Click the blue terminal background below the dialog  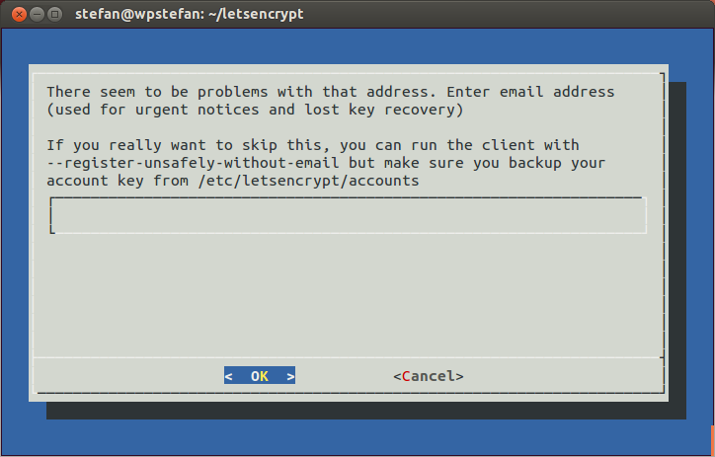[357, 437]
